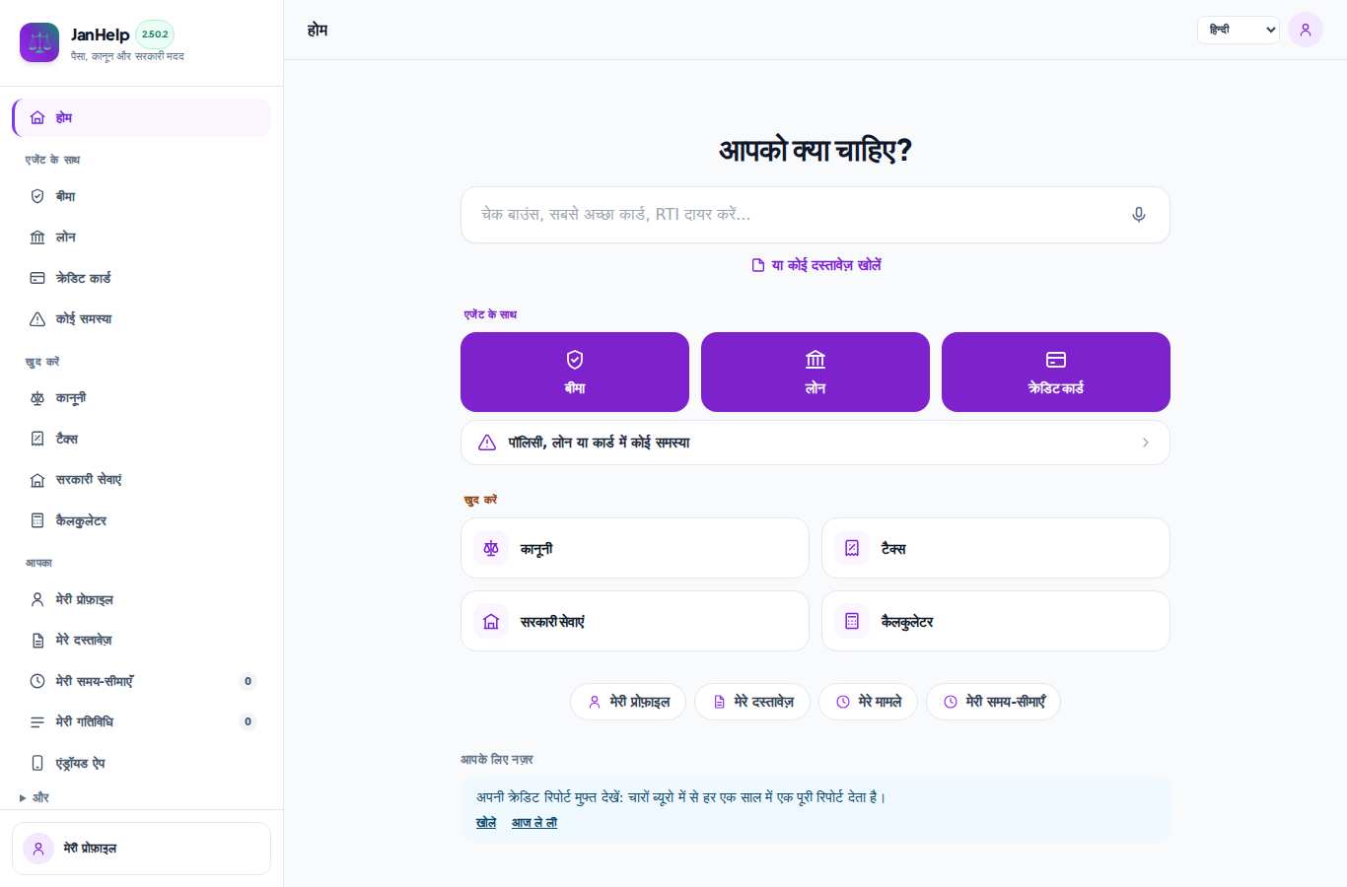The width and height of the screenshot is (1347, 887).
Task: Click the shield icon next to sidebar बीमा
Action: (37, 196)
